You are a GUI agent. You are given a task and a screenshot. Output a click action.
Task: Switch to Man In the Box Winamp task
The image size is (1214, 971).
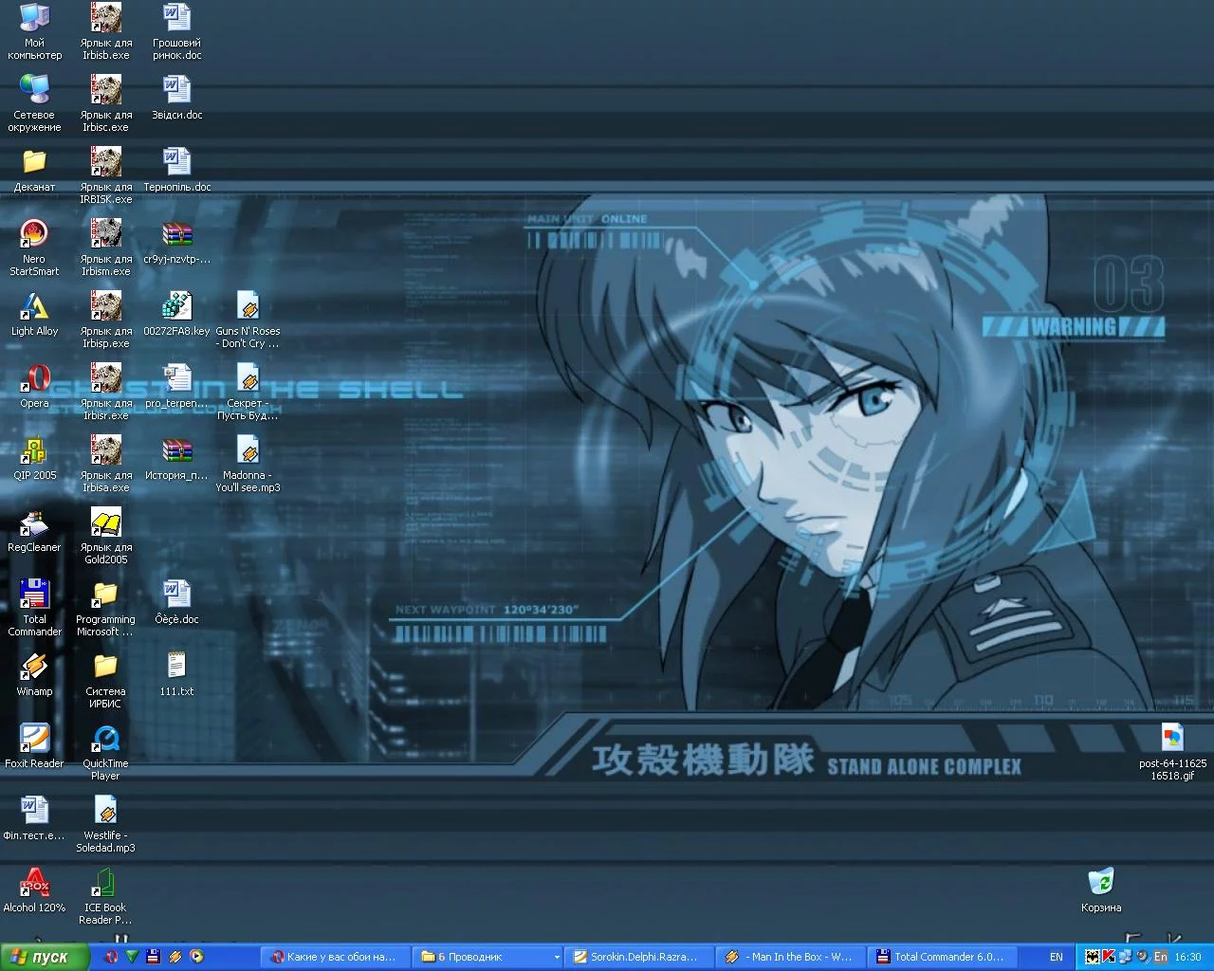point(790,957)
